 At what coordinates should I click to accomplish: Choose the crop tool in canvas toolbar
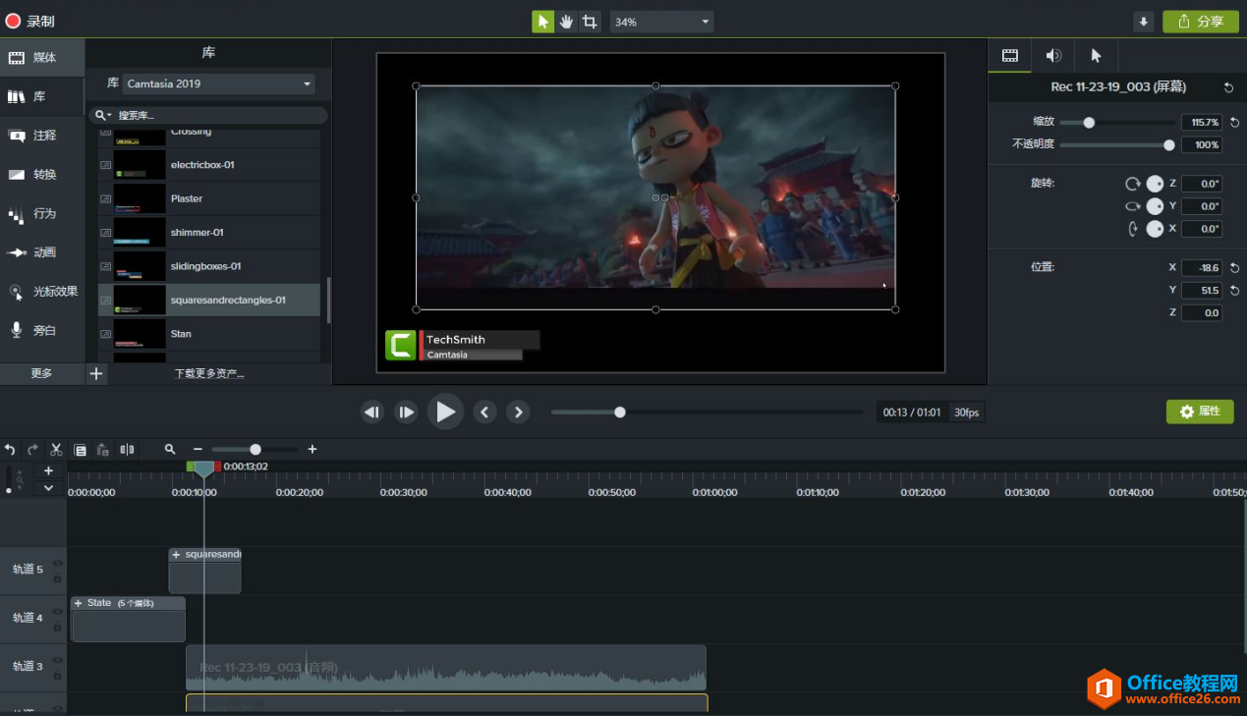(x=590, y=22)
